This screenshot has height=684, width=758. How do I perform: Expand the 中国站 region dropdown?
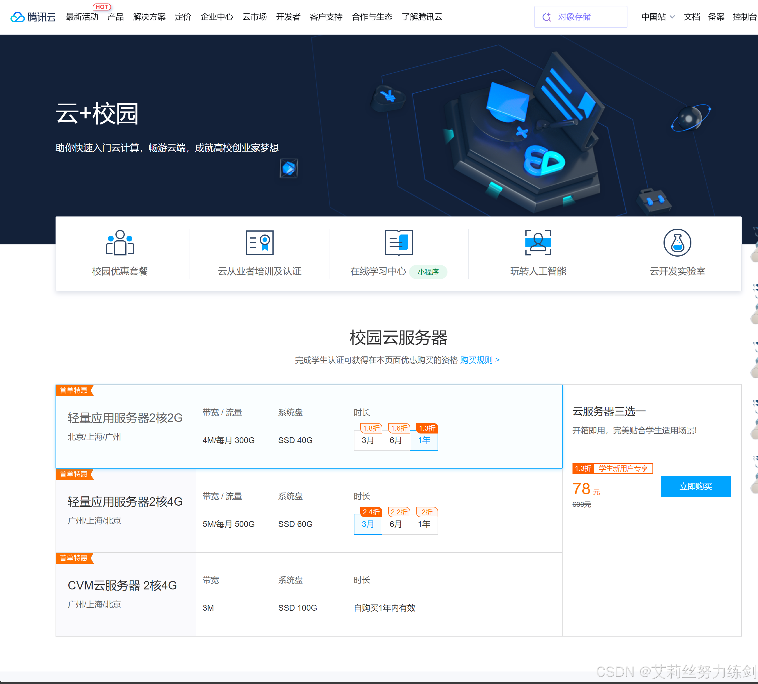658,17
